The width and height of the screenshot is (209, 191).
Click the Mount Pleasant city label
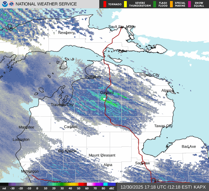point(102,155)
